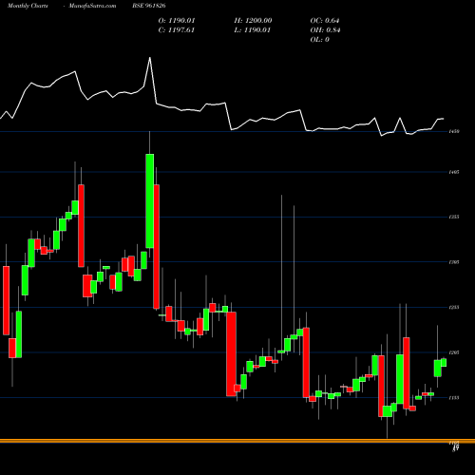Click the "OH: 0.84" reading
This screenshot has height=475, width=475.
click(x=325, y=30)
